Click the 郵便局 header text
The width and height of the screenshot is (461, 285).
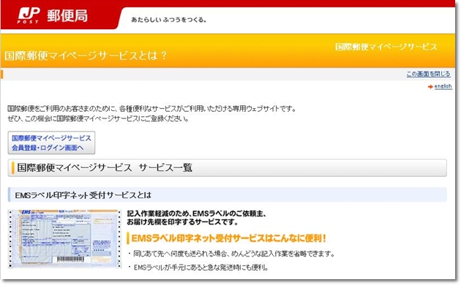(67, 15)
